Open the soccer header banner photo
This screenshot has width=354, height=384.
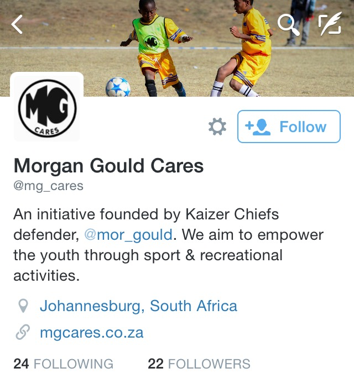click(x=177, y=48)
